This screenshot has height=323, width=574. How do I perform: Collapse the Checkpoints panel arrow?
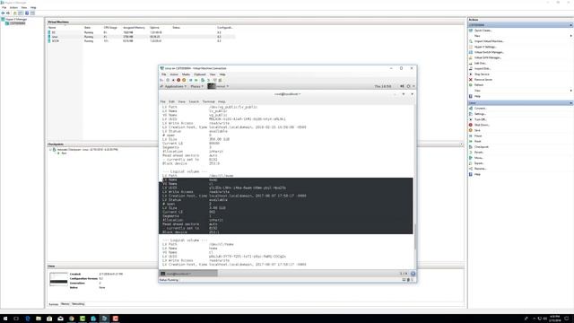coord(461,144)
